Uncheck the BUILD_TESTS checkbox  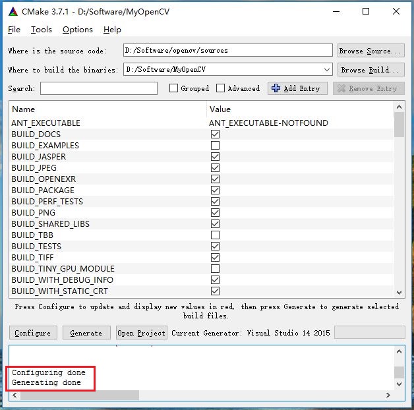point(215,247)
